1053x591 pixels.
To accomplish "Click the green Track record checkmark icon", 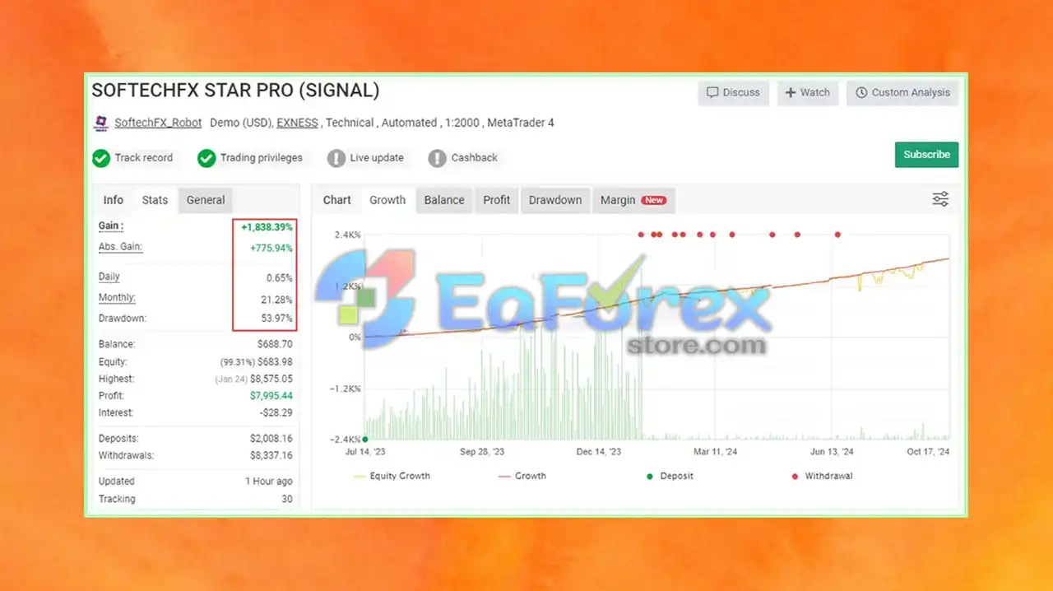I will (x=101, y=158).
